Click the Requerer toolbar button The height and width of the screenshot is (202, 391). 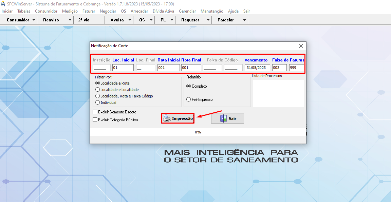tap(190, 20)
